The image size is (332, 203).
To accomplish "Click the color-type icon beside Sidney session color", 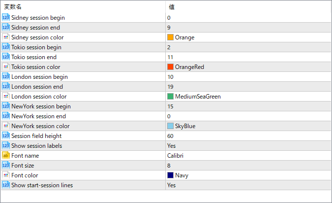I will 5,37.
